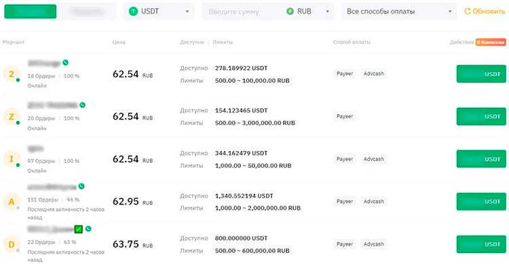This screenshot has width=509, height=264.
Task: Open merchant avatar with letter Z
Action: pos(12,117)
